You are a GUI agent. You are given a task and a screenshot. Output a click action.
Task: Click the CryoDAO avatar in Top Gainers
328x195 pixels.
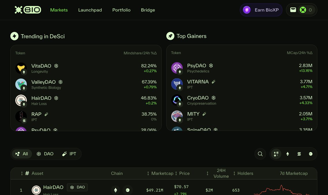(177, 100)
